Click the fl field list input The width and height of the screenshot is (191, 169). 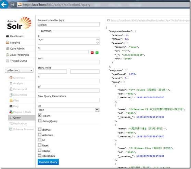click(x=69, y=81)
